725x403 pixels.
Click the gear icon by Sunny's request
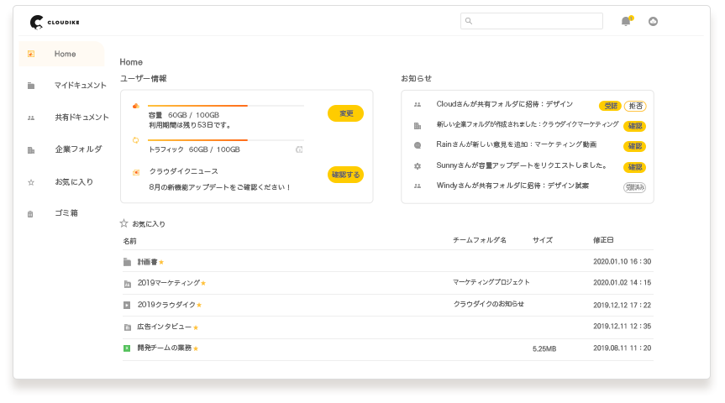[418, 166]
